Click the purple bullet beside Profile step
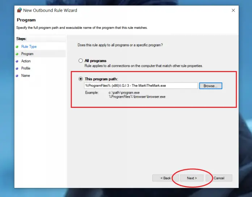 coord(17,68)
